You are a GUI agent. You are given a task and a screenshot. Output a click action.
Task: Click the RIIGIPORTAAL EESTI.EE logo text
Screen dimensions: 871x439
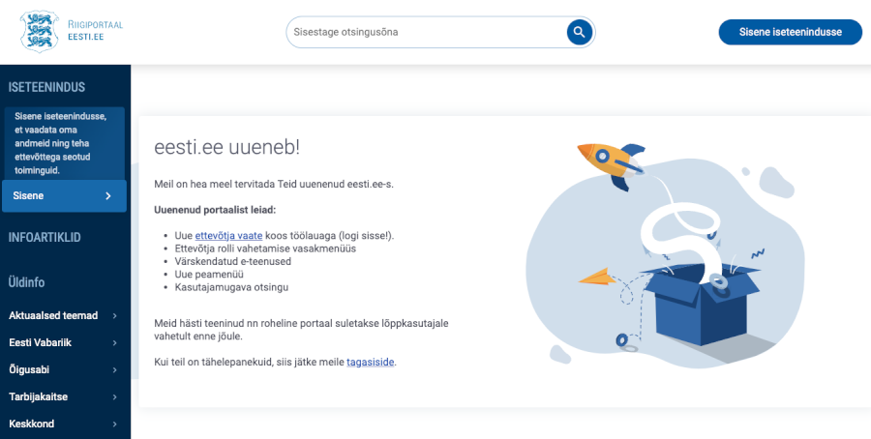click(x=95, y=31)
